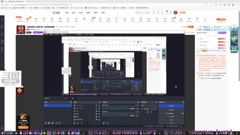Click the Douyu search magnifier icon
Image resolution: width=240 pixels, height=135 pixels.
pyautogui.click(x=148, y=13)
